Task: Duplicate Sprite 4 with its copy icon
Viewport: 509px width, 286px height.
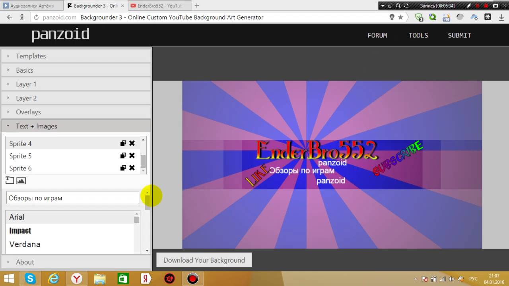Action: pos(123,143)
